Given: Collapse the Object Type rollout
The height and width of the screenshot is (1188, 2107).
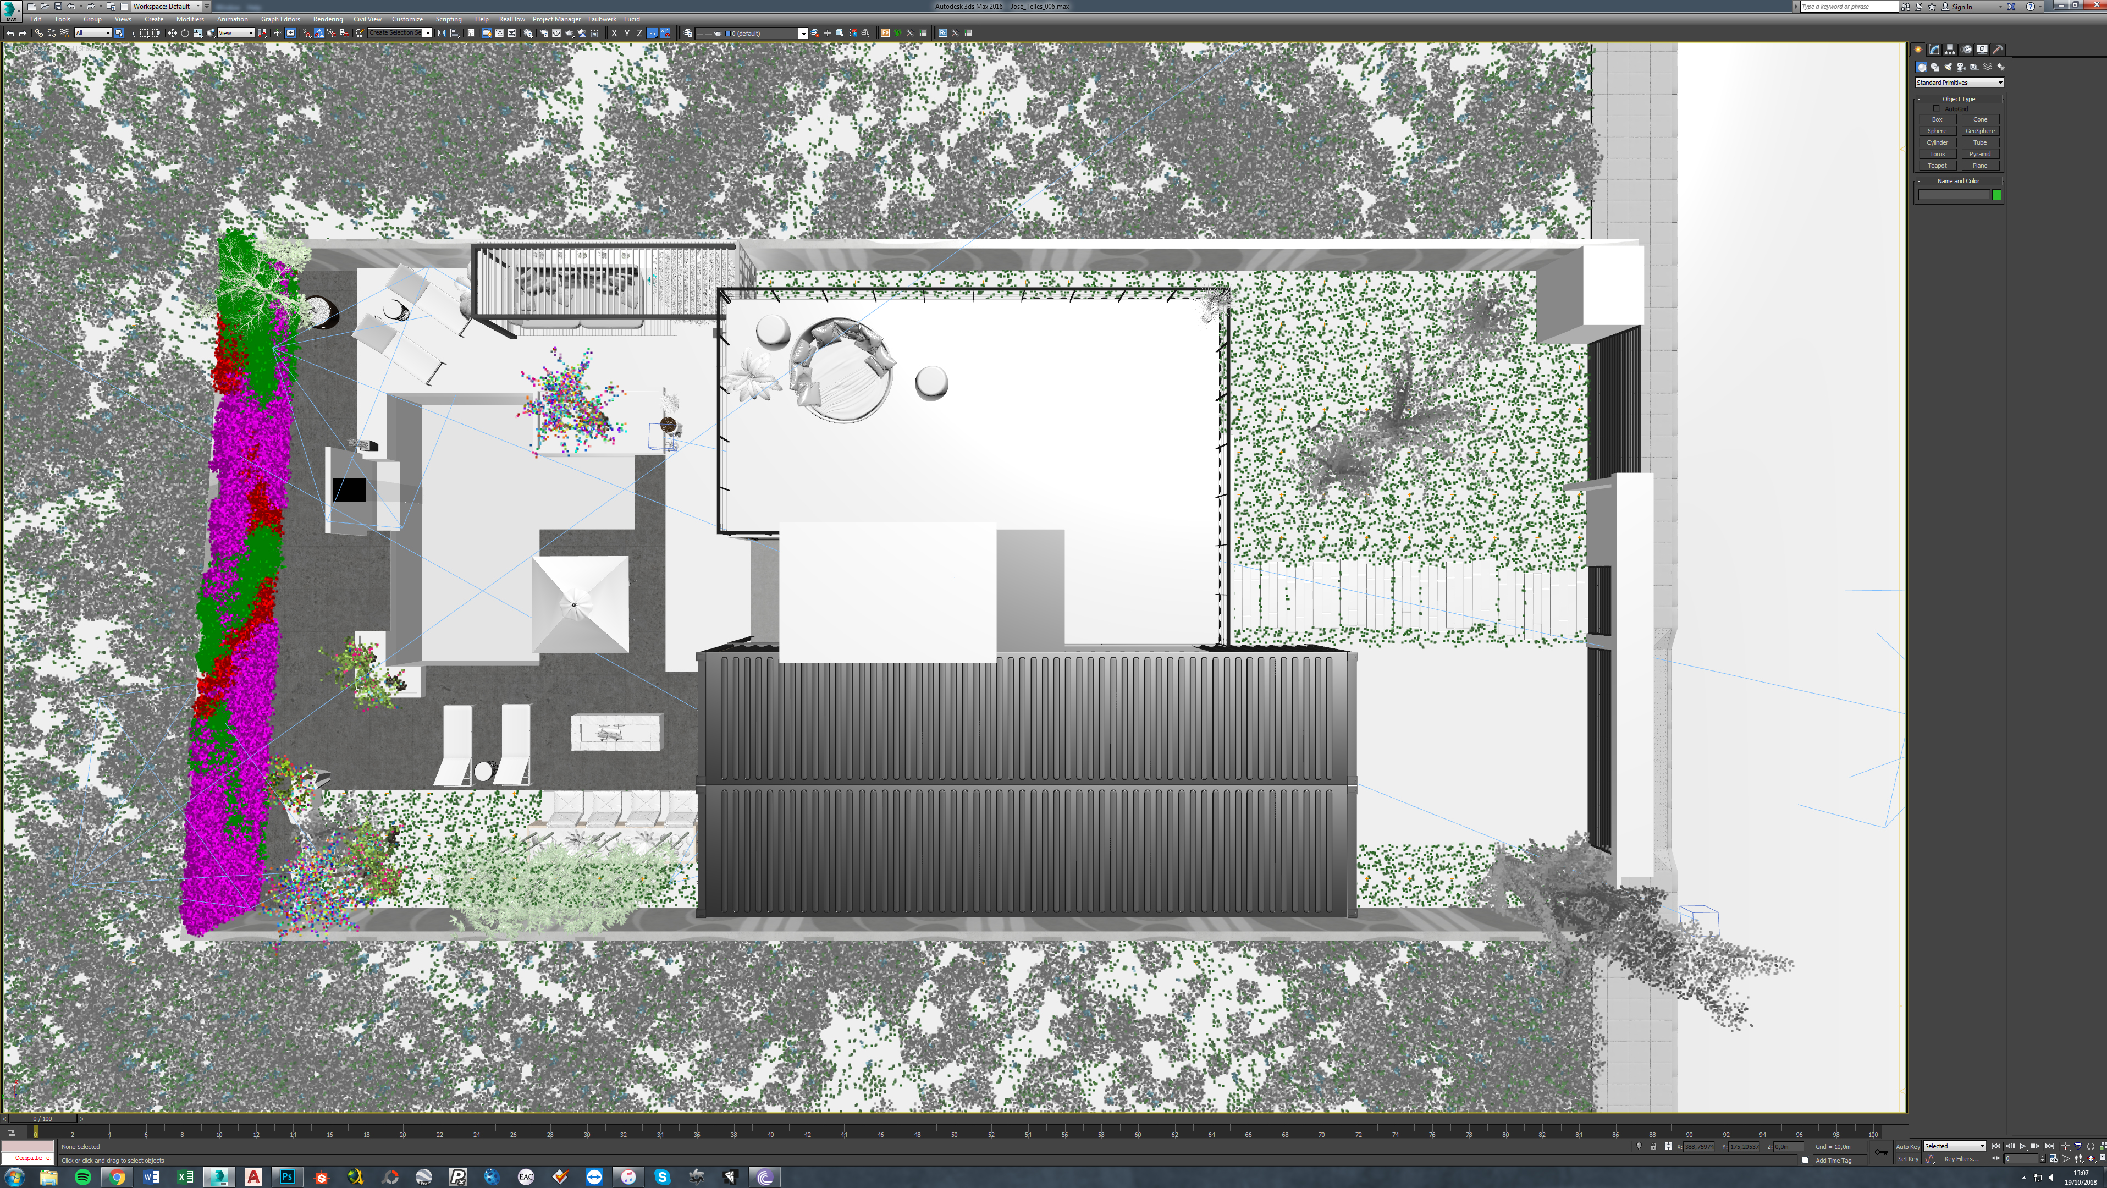Looking at the screenshot, I should pyautogui.click(x=1958, y=99).
